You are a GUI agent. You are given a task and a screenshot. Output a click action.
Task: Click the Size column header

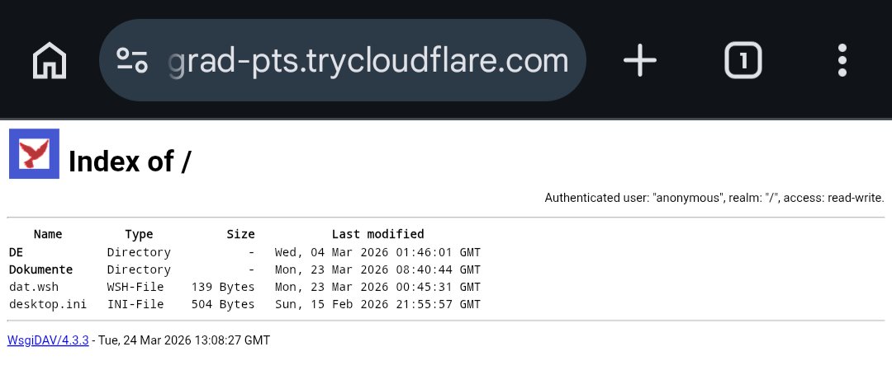click(240, 234)
